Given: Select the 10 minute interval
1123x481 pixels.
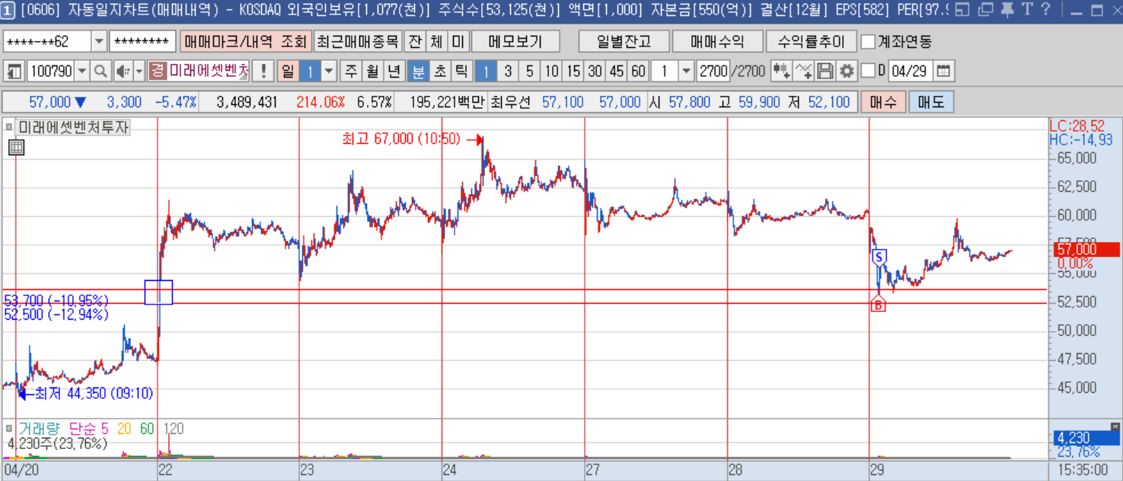Looking at the screenshot, I should [x=552, y=72].
